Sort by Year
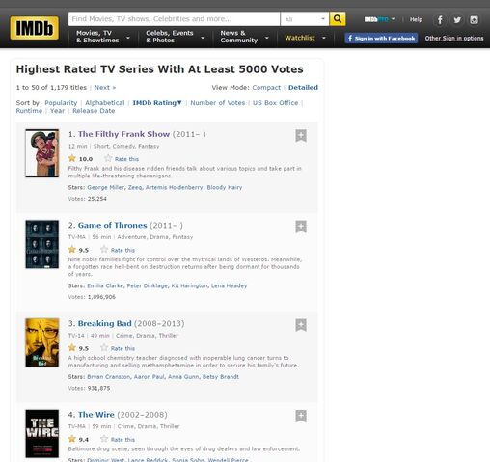The image size is (490, 462). pyautogui.click(x=57, y=111)
